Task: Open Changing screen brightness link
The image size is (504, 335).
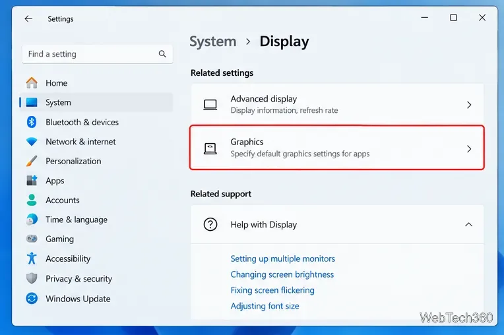Action: [282, 274]
